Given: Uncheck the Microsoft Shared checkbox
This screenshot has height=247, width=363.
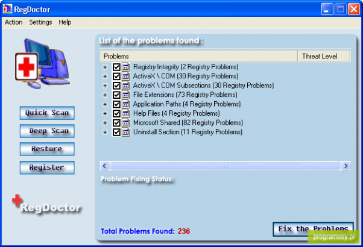Looking at the screenshot, I should coord(116,122).
